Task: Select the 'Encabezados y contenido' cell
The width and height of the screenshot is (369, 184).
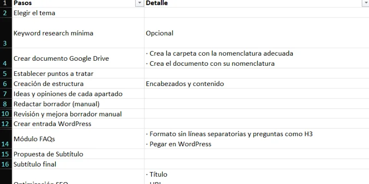Action: (256, 84)
